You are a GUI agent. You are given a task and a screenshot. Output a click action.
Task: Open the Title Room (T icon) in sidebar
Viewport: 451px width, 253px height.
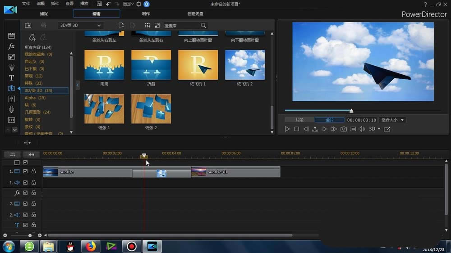(x=11, y=78)
